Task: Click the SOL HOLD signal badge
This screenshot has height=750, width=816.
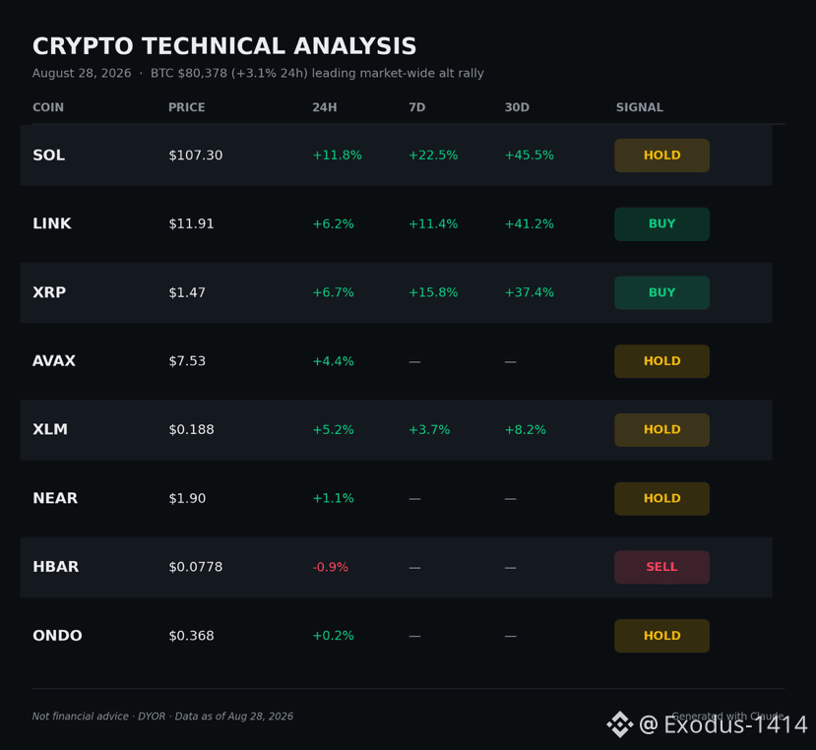Action: coord(661,156)
